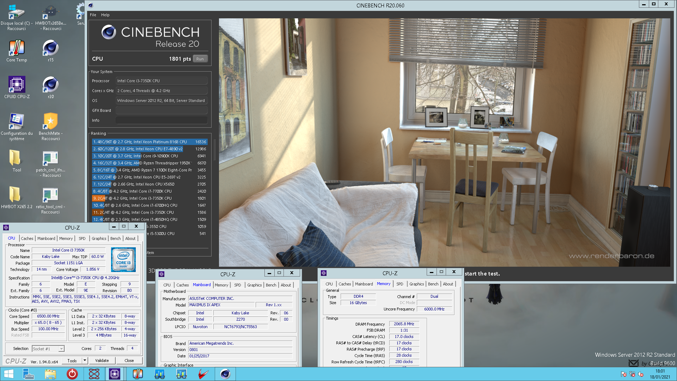Select Graphics tab in the Memory CPU-Z window
The image size is (677, 381).
[x=416, y=284]
